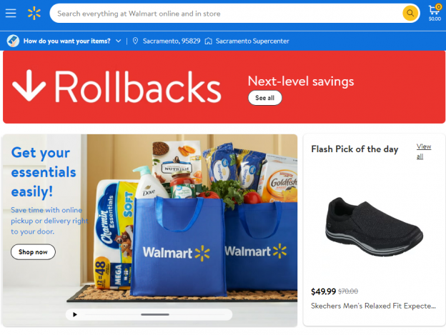This screenshot has height=335, width=446.
Task: Click the carousel progress indicator bar
Action: tap(155, 314)
